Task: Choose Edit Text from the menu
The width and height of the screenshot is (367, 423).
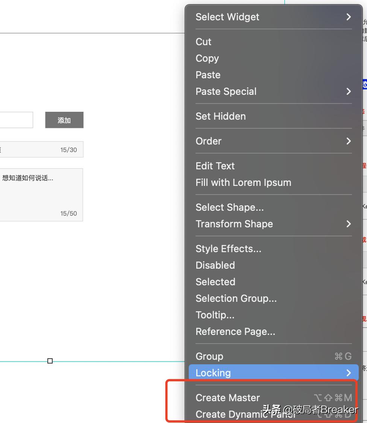Action: (x=215, y=166)
